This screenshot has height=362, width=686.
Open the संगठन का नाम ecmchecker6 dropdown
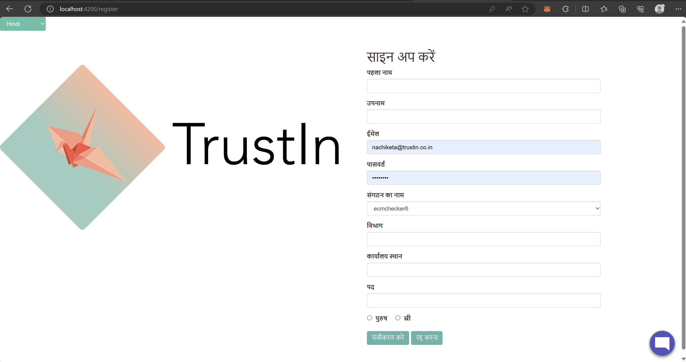pyautogui.click(x=483, y=208)
